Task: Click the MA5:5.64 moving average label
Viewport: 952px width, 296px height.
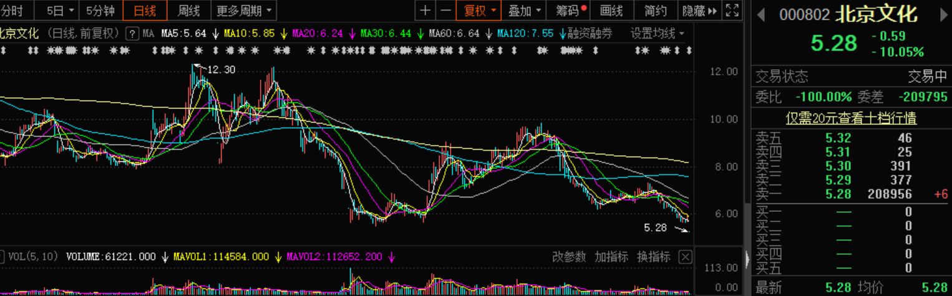Action: click(183, 33)
